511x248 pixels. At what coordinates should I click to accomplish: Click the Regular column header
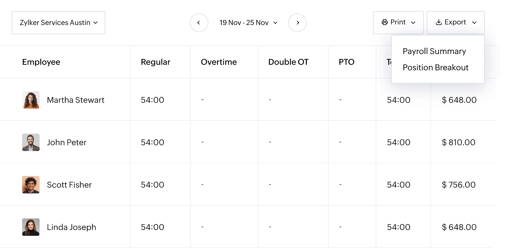point(155,62)
